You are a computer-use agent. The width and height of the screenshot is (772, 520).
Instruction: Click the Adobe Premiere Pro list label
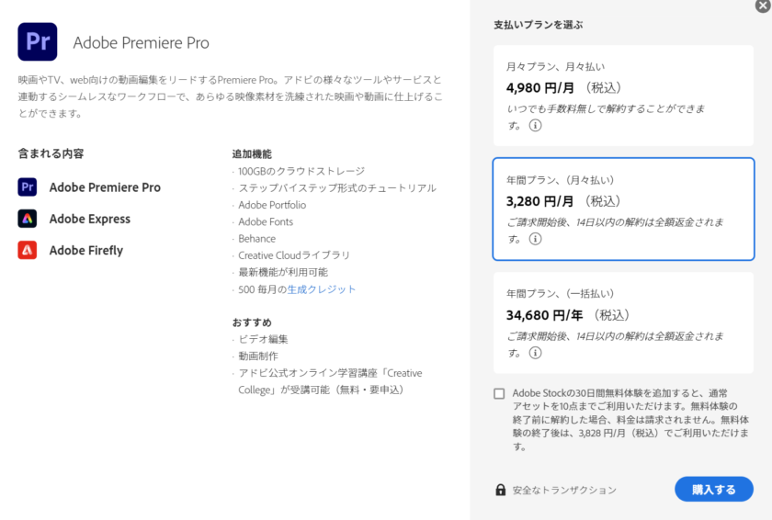click(x=105, y=187)
